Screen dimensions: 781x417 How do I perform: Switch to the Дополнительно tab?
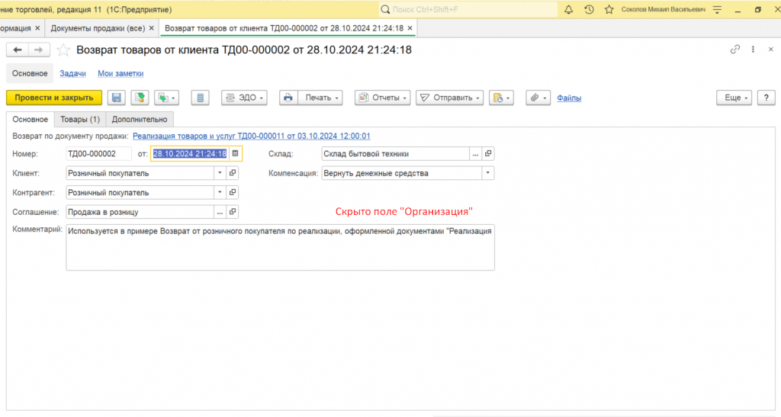(x=140, y=120)
